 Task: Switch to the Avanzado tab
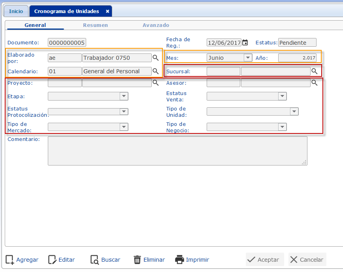tap(156, 25)
